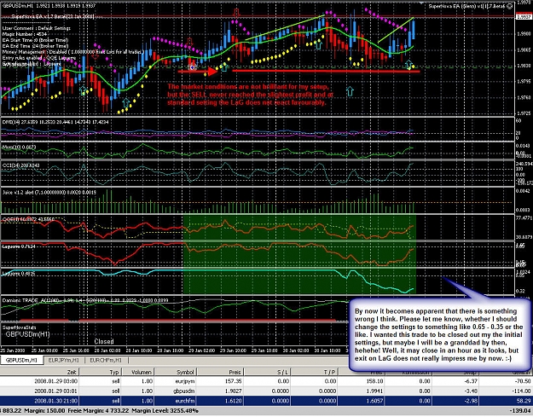Click the 29 Jan 02:00 time axis label
The height and width of the screenshot is (417, 533).
tap(201, 350)
